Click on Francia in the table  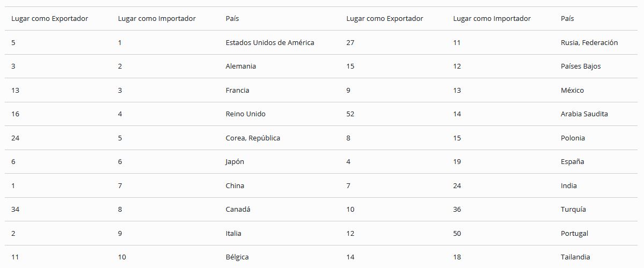pyautogui.click(x=237, y=90)
